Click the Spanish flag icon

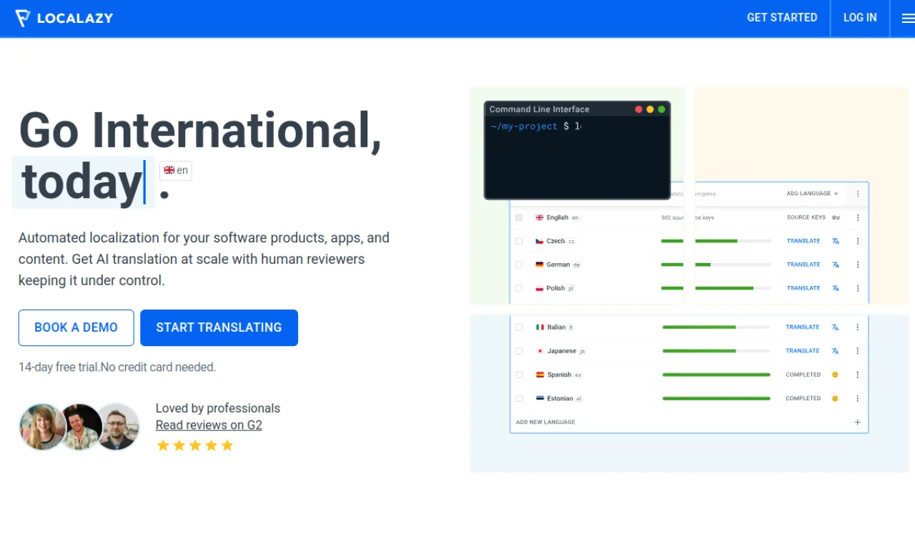(540, 375)
